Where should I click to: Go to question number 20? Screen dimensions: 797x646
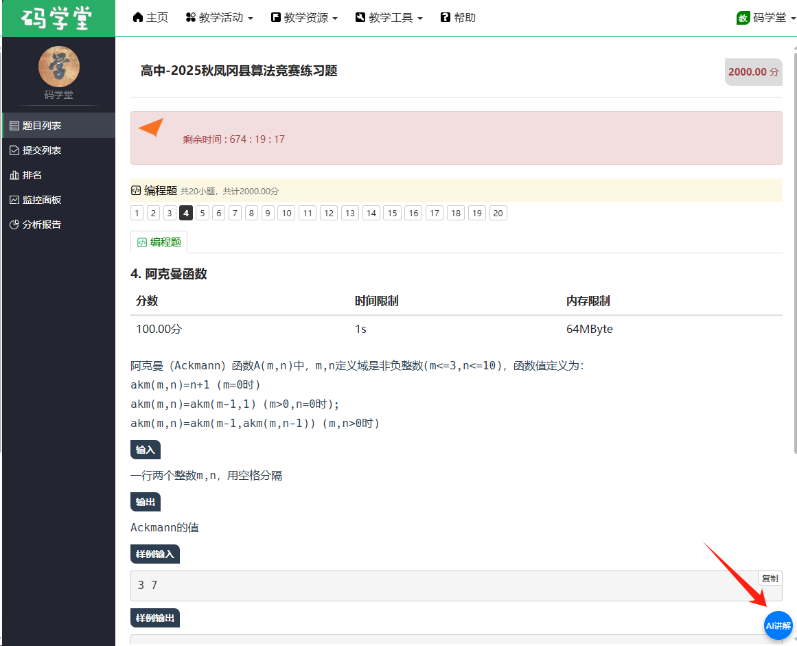(498, 213)
